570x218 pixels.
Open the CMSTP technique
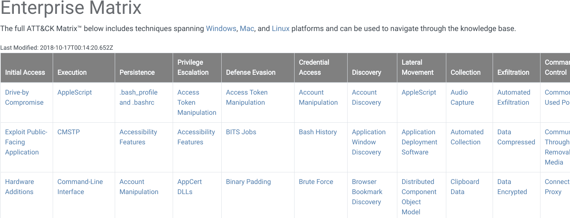coord(68,132)
